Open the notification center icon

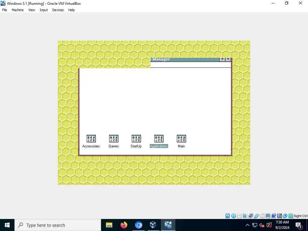[298, 225]
